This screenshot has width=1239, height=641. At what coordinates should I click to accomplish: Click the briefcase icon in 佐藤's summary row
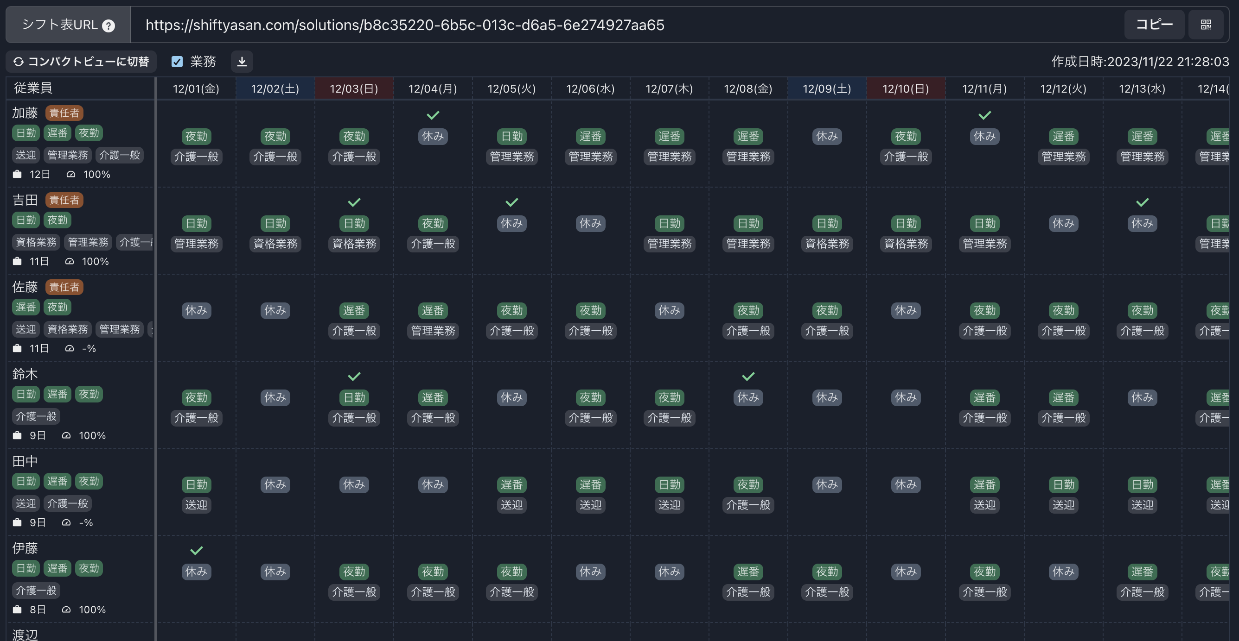[x=17, y=348]
